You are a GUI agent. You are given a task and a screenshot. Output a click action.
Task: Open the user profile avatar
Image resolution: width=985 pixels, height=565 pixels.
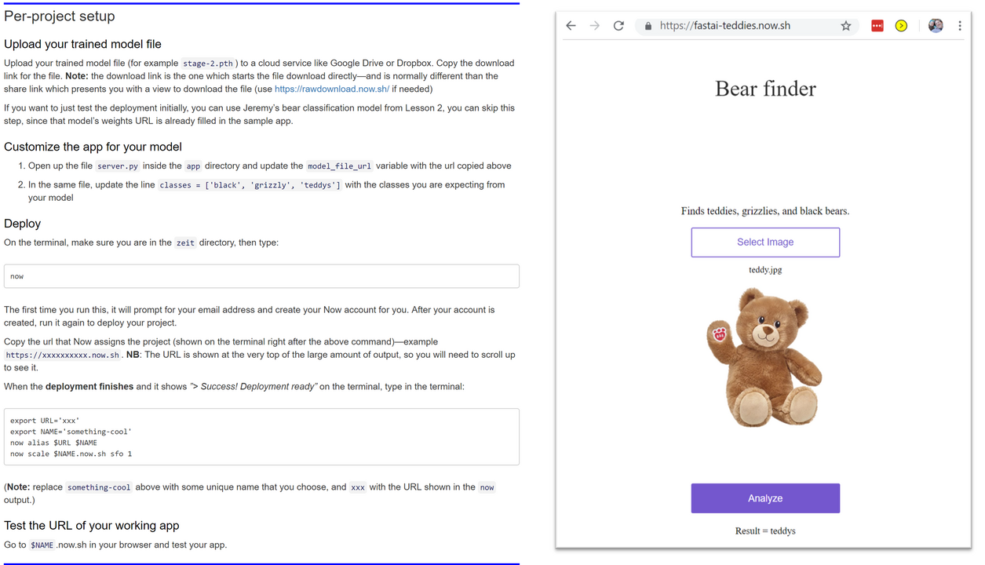click(x=936, y=26)
